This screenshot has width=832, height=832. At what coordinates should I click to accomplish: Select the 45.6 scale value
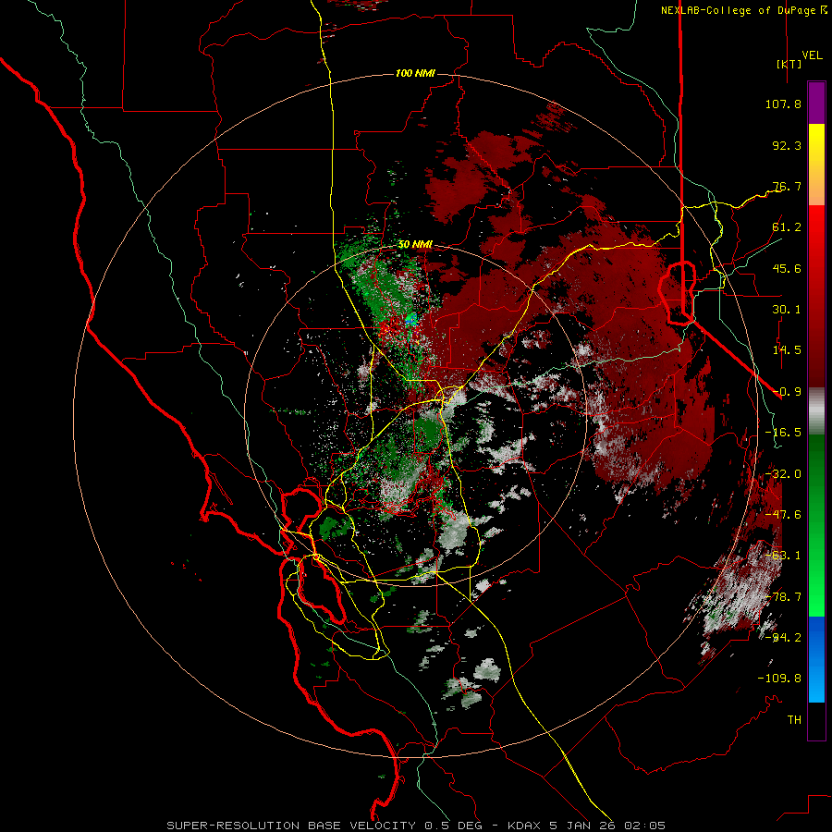tap(787, 268)
